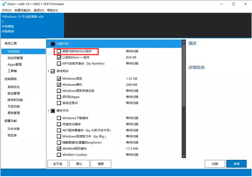252x177 pixels.
Task: Click the 默认 button
Action: (x=79, y=164)
